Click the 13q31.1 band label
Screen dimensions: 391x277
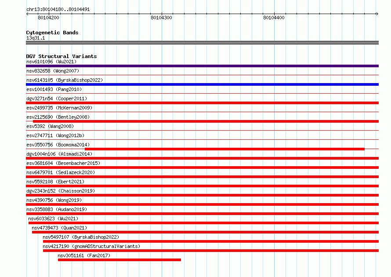pos(36,38)
